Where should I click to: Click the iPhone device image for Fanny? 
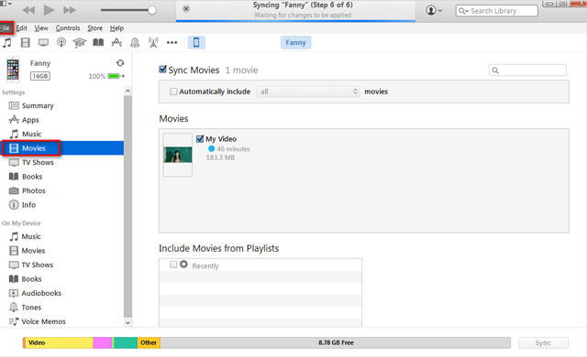point(13,70)
